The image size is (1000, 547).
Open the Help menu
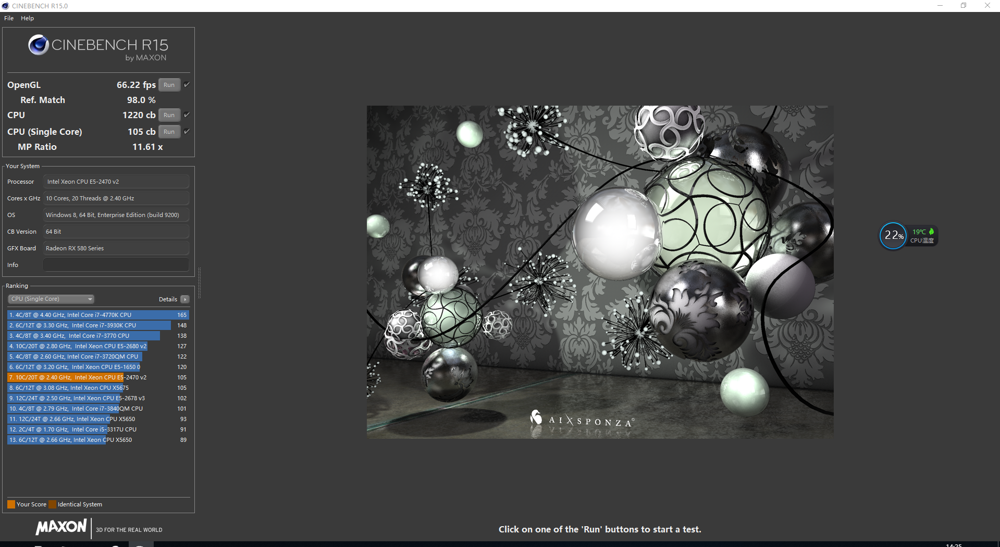[27, 18]
